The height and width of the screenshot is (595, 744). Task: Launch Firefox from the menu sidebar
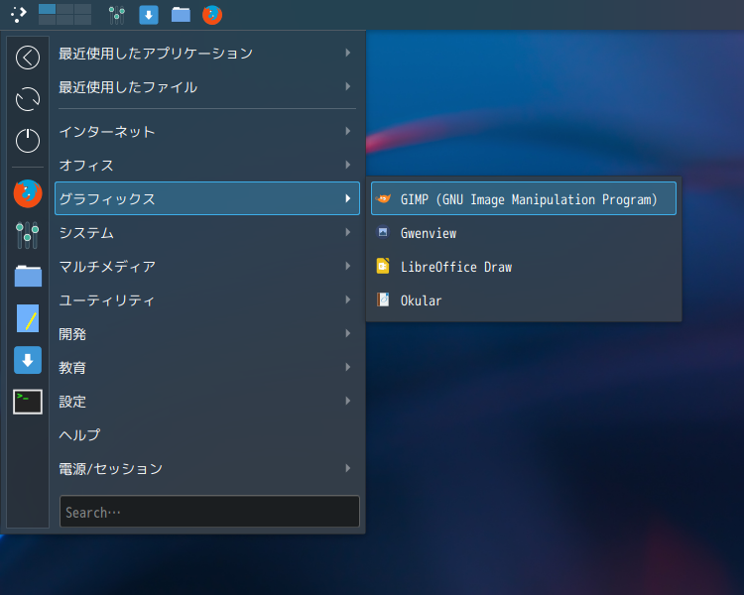[x=28, y=193]
